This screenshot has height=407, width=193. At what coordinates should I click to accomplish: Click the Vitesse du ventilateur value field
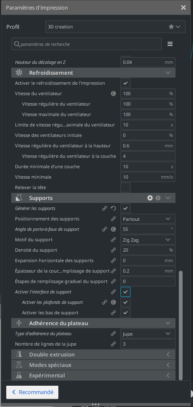click(148, 94)
